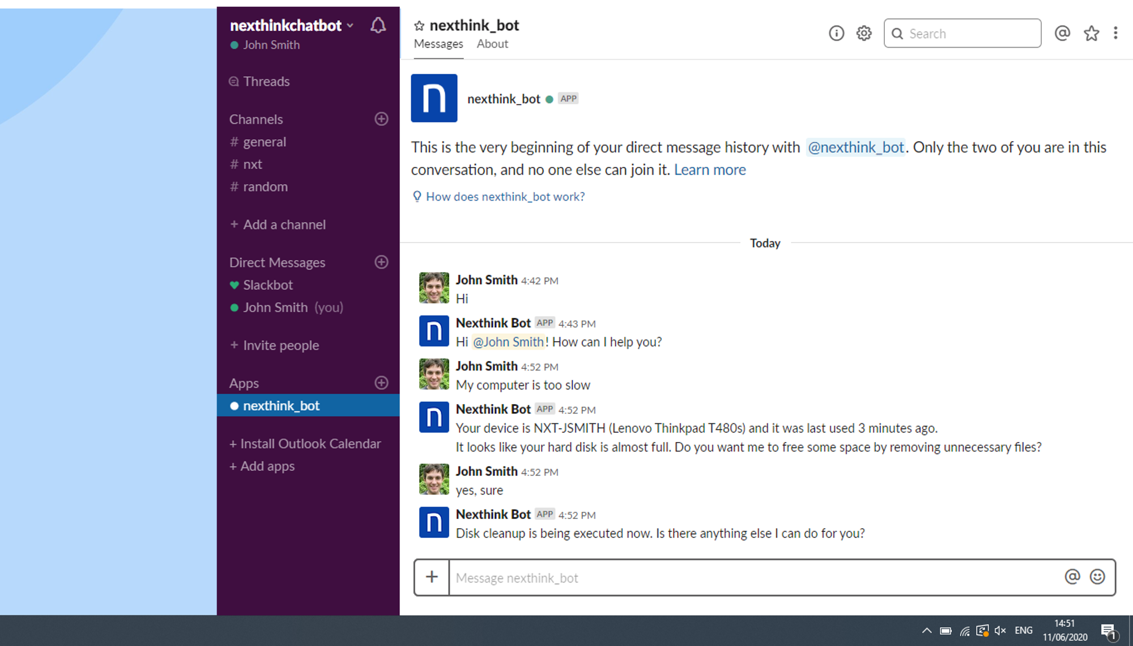Click the notifications bell icon
Viewport: 1133px width, 646px height.
tap(378, 25)
